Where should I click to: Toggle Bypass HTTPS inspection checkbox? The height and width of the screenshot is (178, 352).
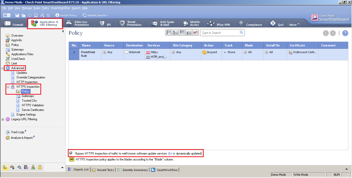click(71, 153)
